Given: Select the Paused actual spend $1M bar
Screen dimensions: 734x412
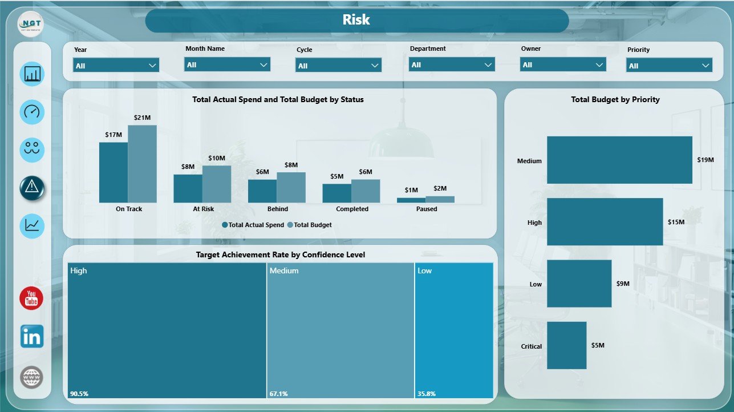Looking at the screenshot, I should point(411,200).
